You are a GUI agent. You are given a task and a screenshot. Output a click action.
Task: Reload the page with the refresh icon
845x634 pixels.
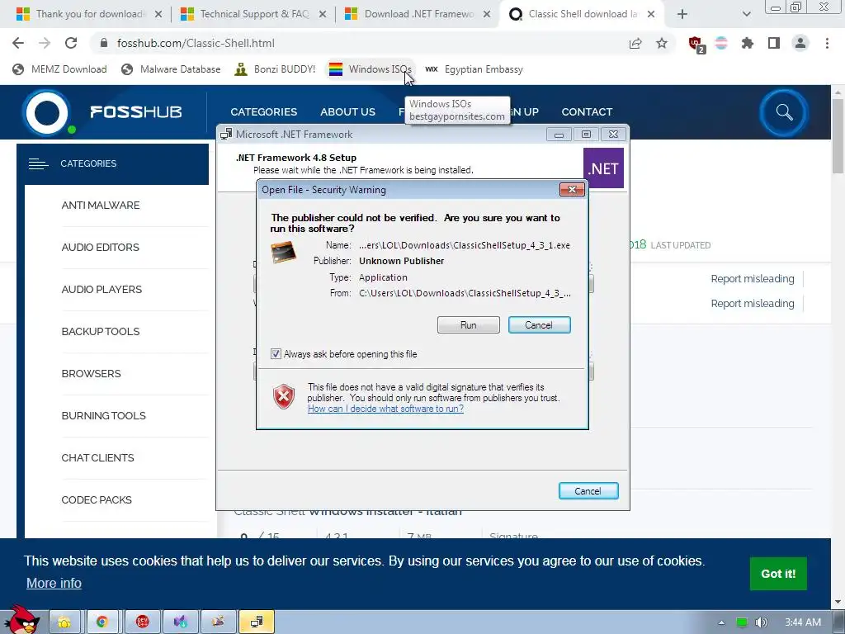click(71, 43)
